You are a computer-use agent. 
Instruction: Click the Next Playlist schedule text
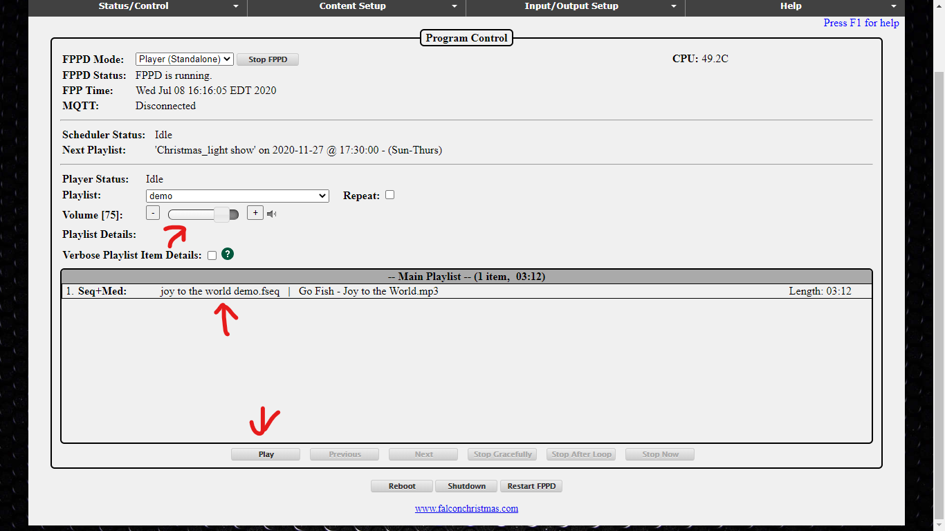point(298,150)
